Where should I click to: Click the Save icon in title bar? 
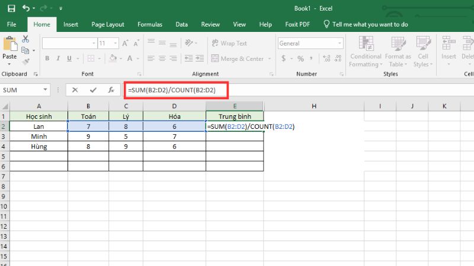click(x=10, y=9)
